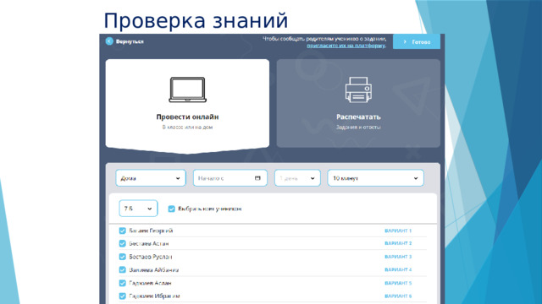Click the ВАРИАНТ 1 link
The image size is (542, 304).
pos(398,231)
